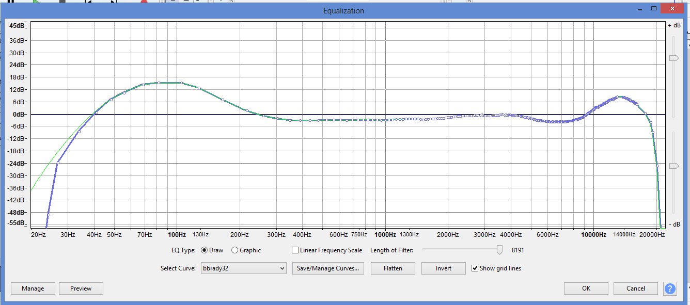Click the 20000Hz frequency axis label
This screenshot has width=690, height=305.
click(x=652, y=235)
